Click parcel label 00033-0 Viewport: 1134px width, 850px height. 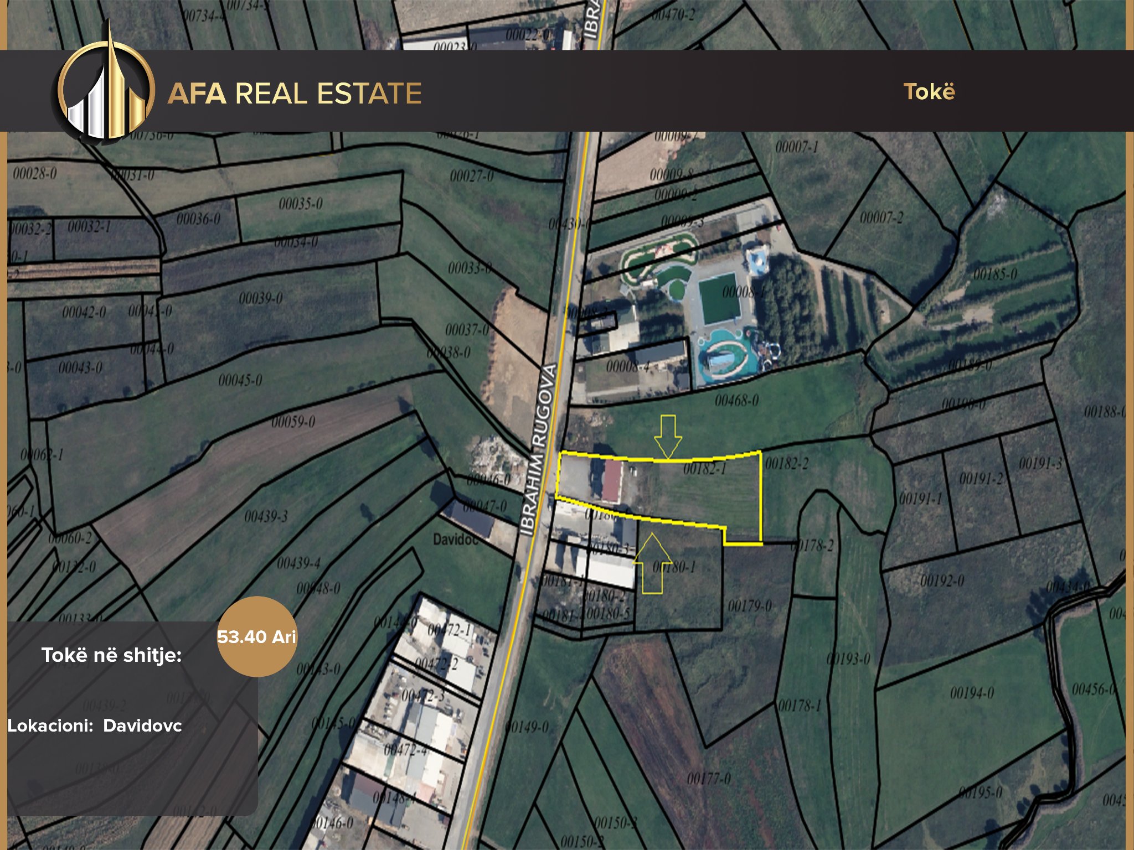[x=470, y=268]
